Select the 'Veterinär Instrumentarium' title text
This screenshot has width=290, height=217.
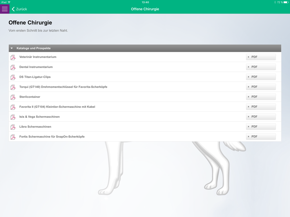38,57
